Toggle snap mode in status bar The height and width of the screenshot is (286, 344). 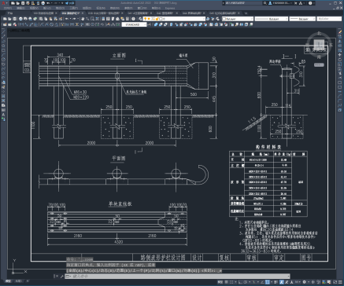coord(231,282)
